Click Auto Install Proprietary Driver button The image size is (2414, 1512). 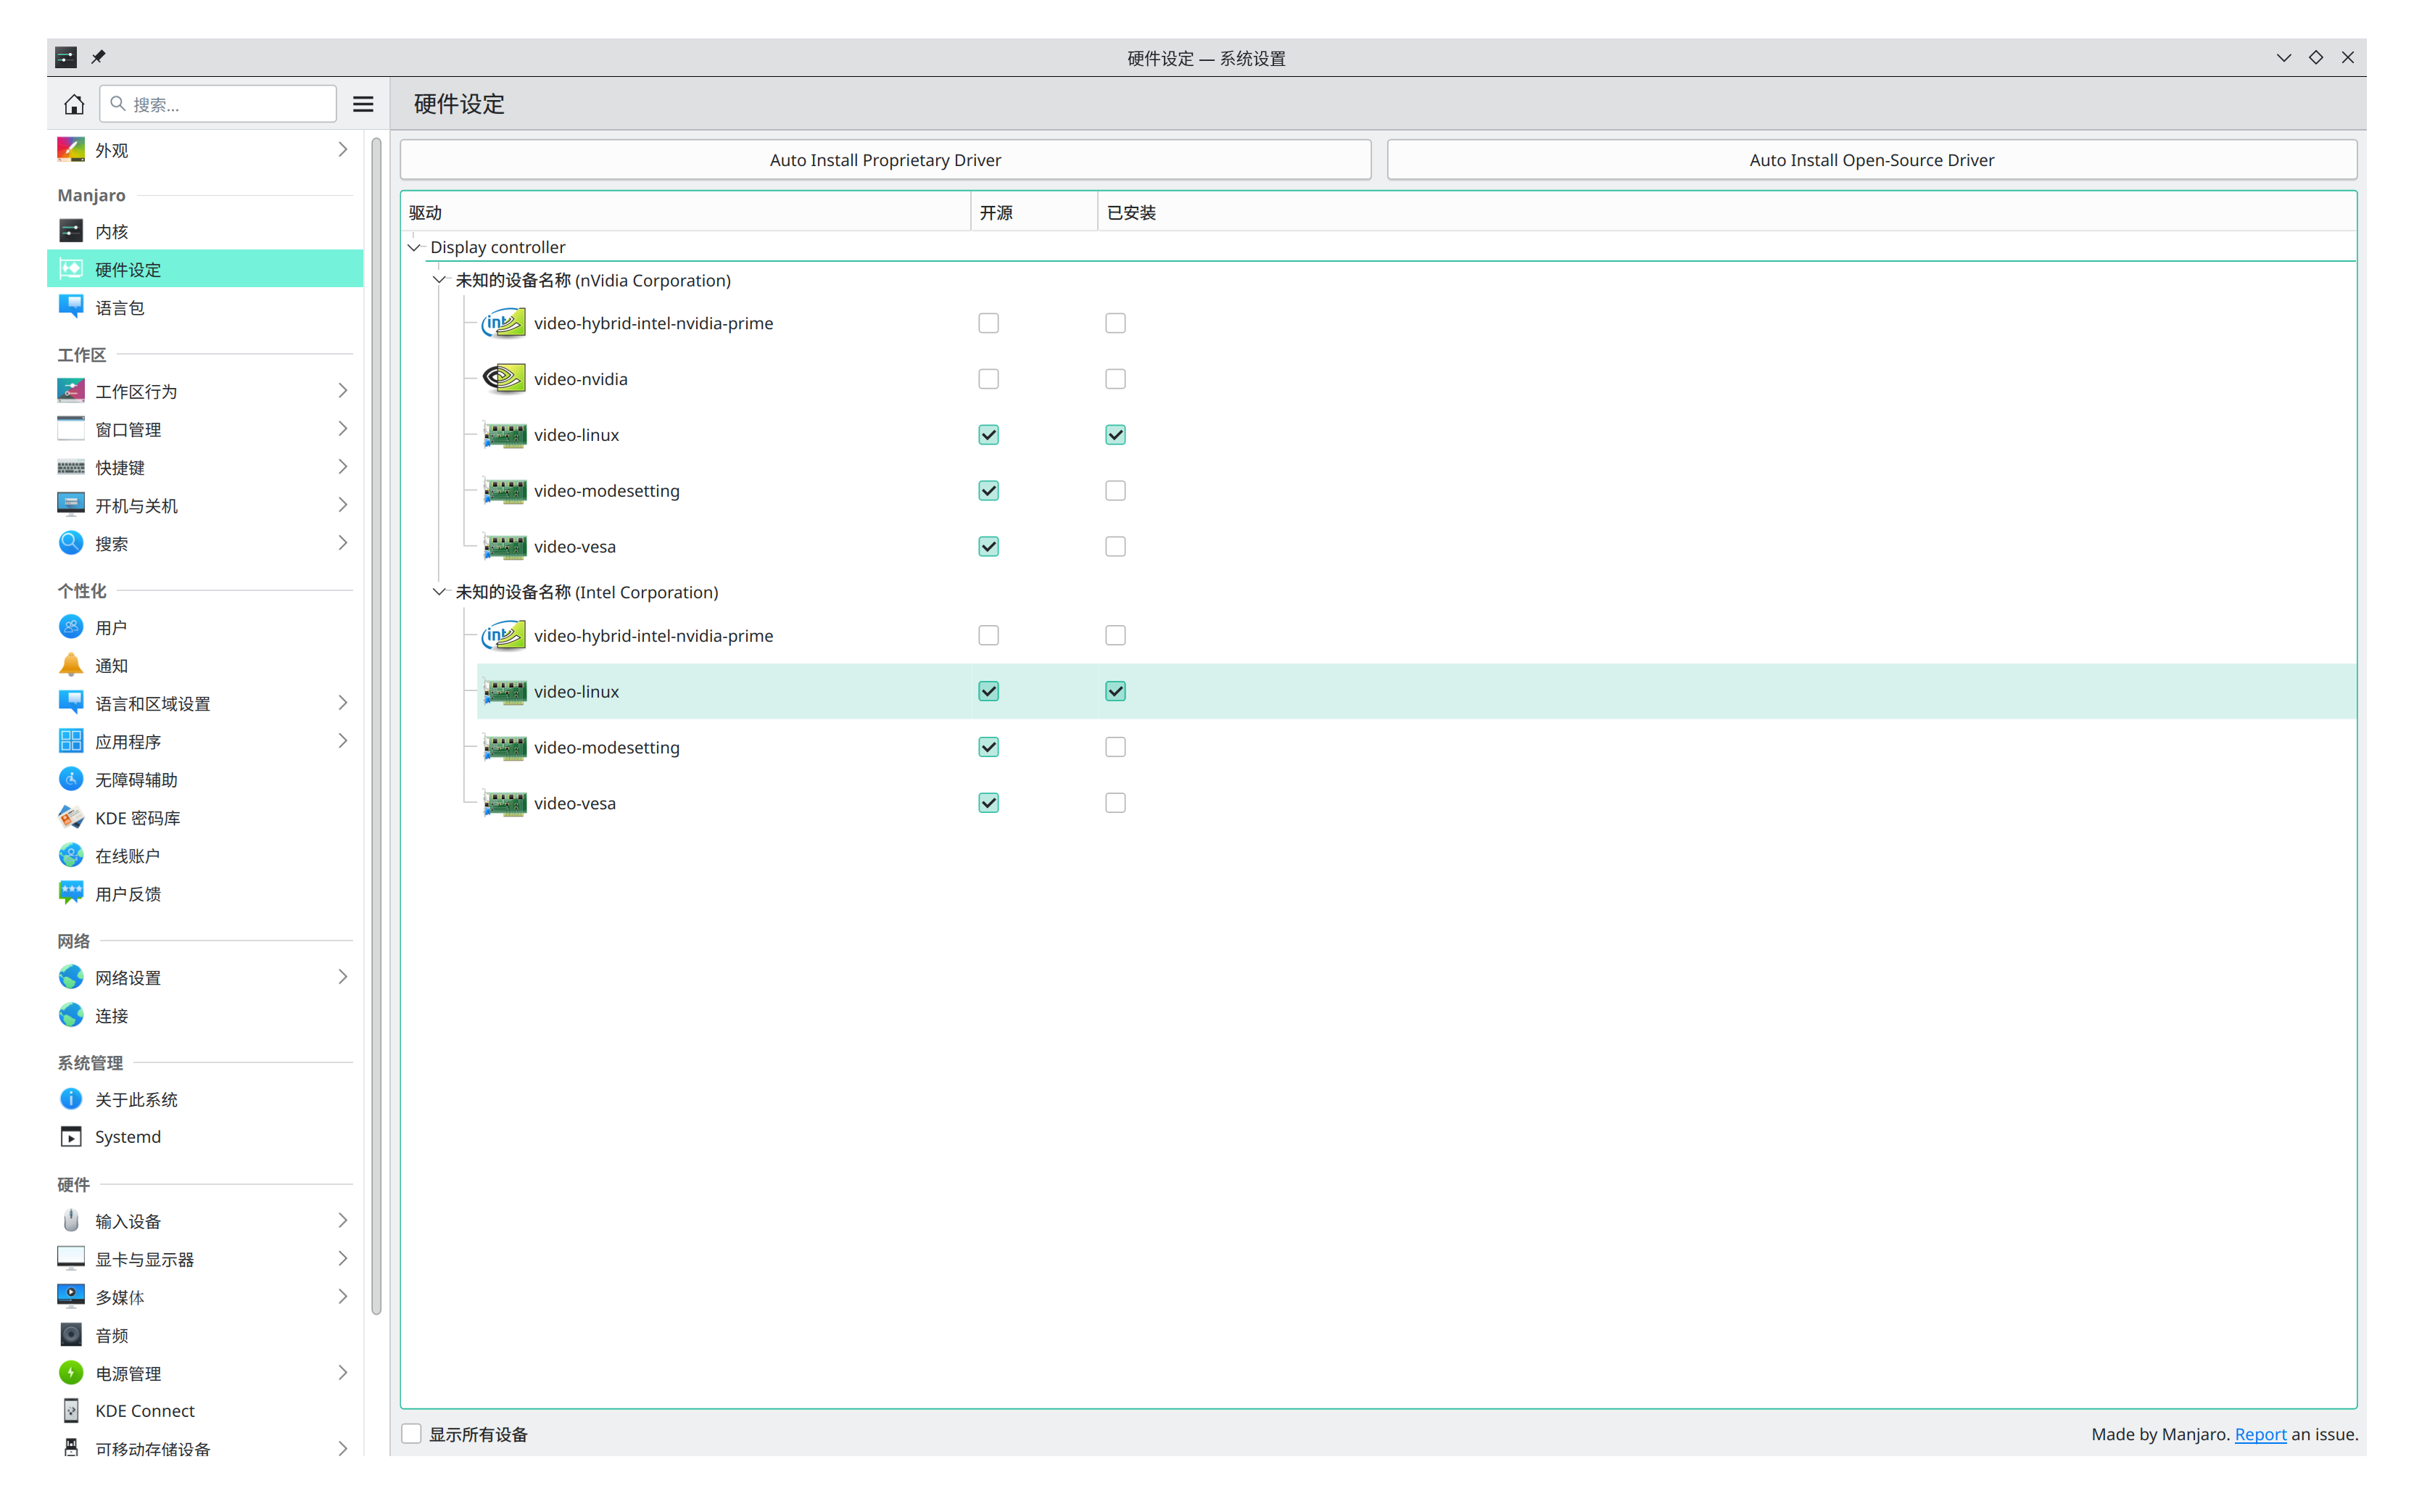click(x=885, y=160)
